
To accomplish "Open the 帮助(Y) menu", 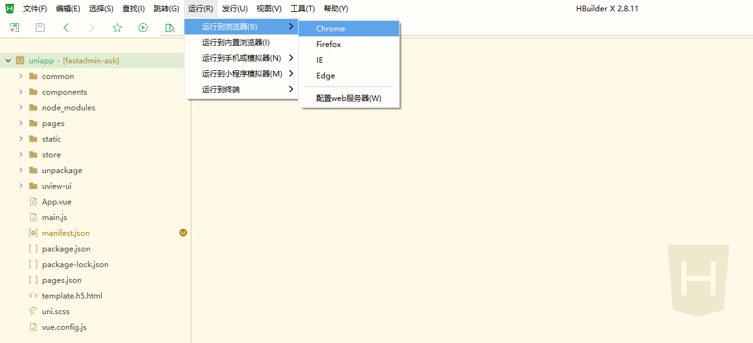I will tap(336, 9).
